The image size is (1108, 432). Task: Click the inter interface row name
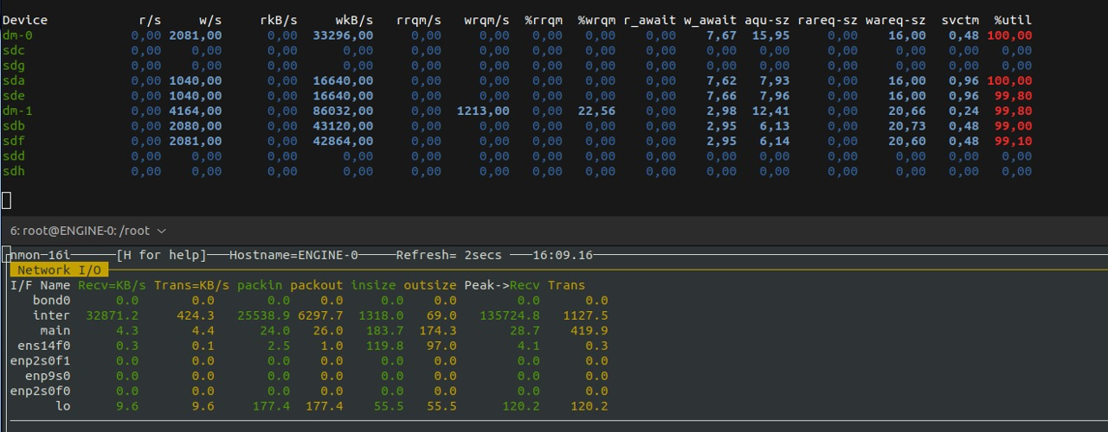pyautogui.click(x=52, y=315)
